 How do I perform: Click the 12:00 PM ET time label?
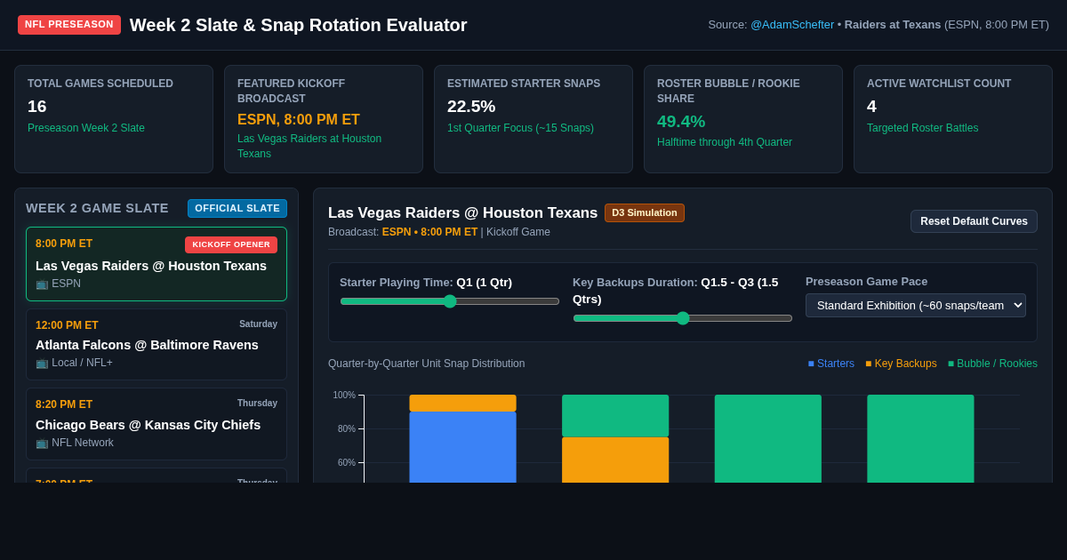pos(67,325)
